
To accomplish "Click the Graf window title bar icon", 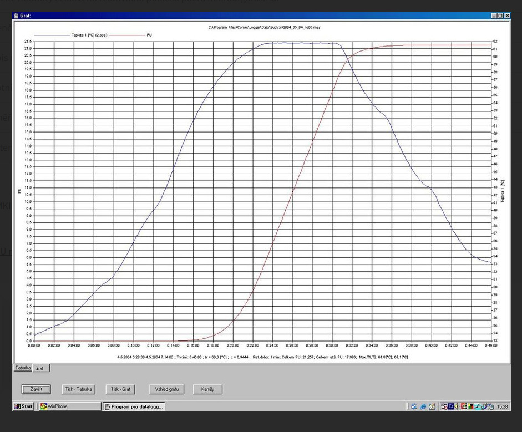I will (16, 16).
